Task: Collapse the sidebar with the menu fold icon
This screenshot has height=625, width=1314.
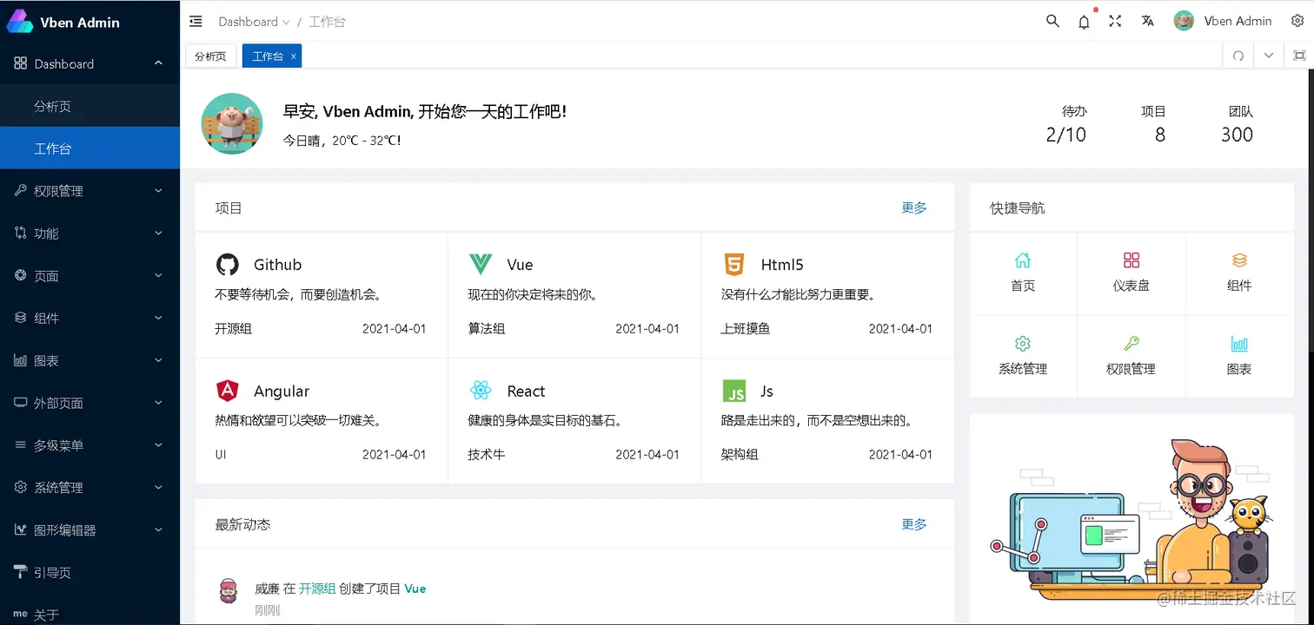Action: 196,22
